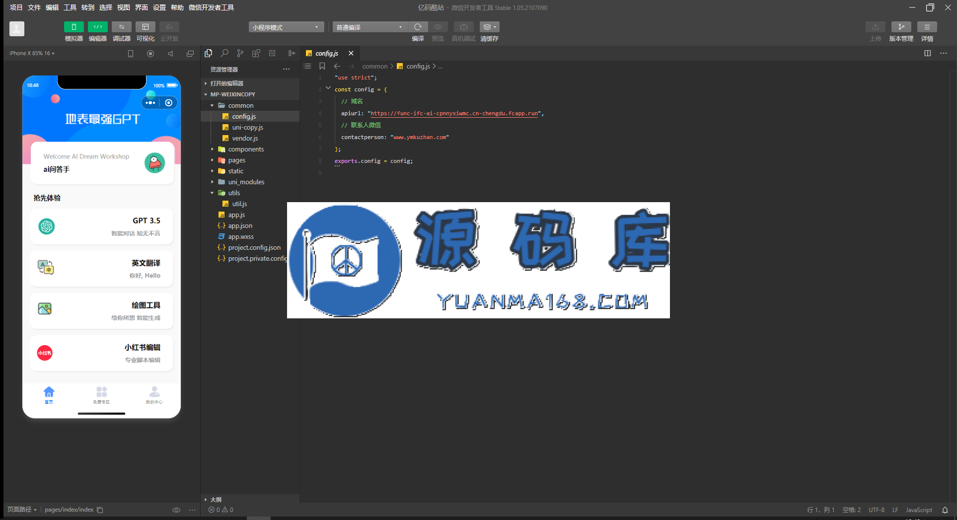Screen dimensions: 957x520
Task: Expand the uni_modules folder
Action: point(250,182)
